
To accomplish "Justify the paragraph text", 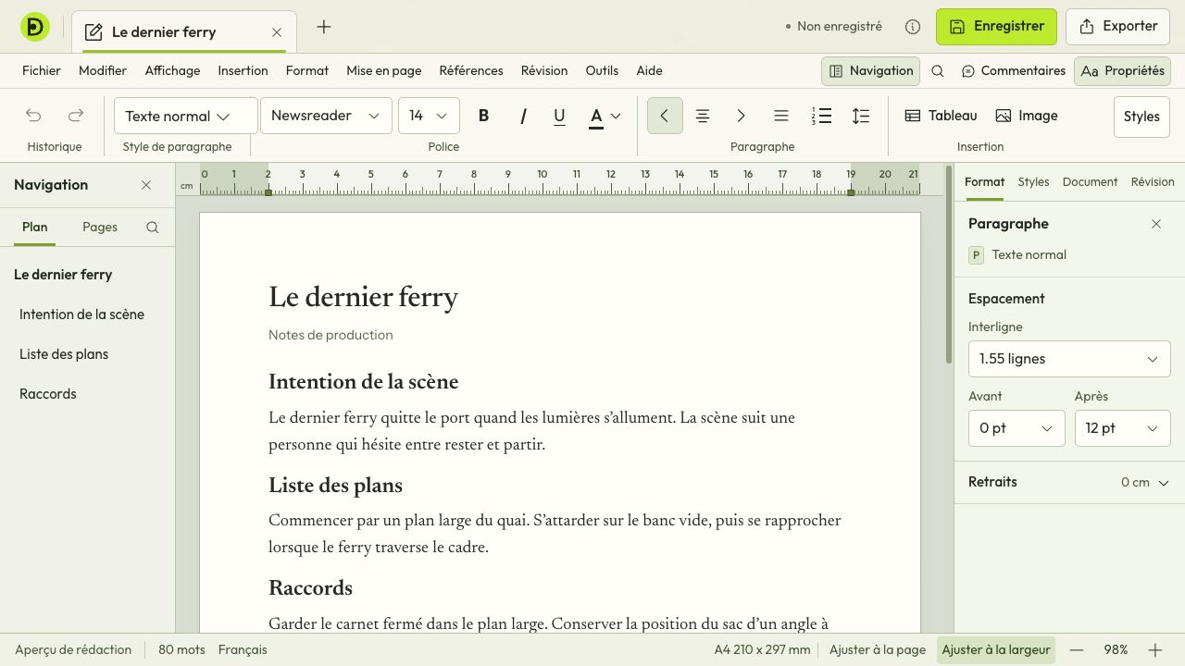I will coord(781,116).
